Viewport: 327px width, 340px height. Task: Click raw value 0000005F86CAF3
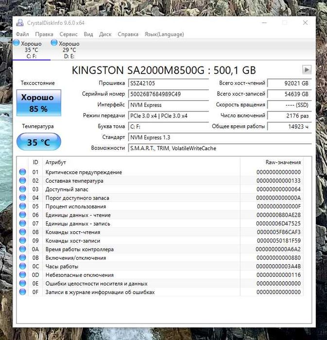[x=279, y=232]
